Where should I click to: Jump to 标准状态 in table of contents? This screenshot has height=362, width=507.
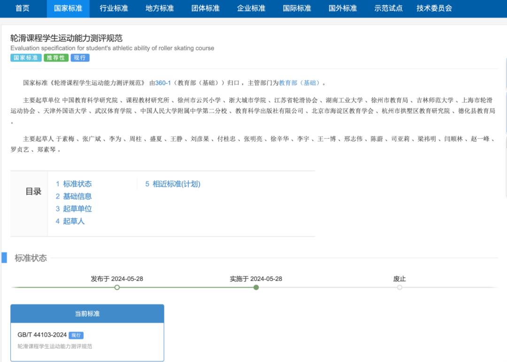pyautogui.click(x=74, y=184)
